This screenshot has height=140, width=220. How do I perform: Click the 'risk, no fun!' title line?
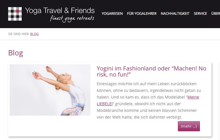click(114, 74)
